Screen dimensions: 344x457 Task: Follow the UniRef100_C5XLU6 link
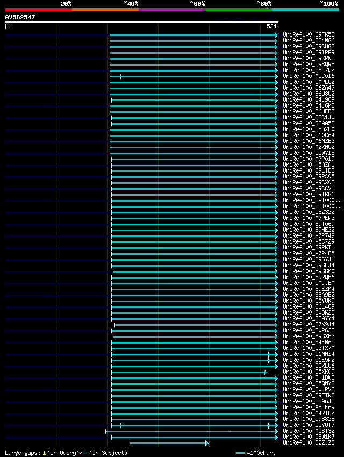[x=309, y=366]
